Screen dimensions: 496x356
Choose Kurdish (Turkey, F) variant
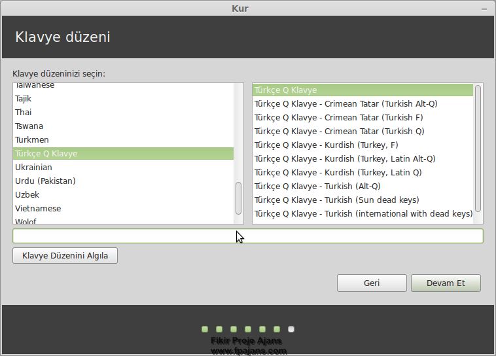(x=363, y=145)
